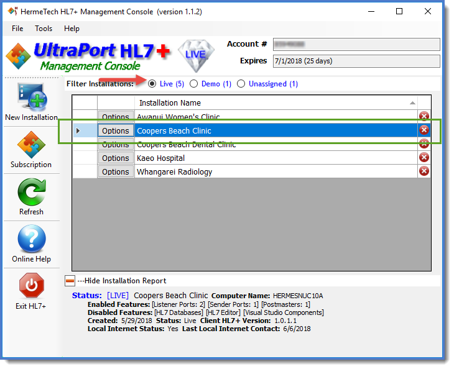Click Options for Coopers Beach Clinic

116,130
